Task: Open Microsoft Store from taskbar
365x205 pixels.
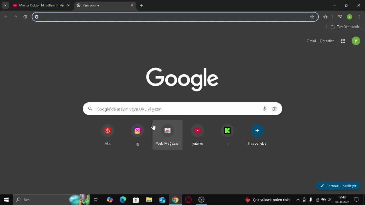Action: coord(136,200)
